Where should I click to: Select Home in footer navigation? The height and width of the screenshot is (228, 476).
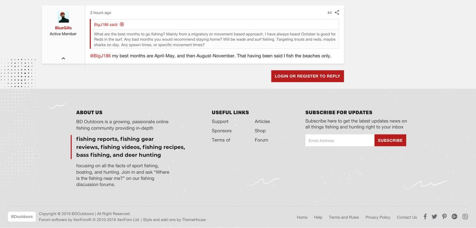tap(302, 217)
